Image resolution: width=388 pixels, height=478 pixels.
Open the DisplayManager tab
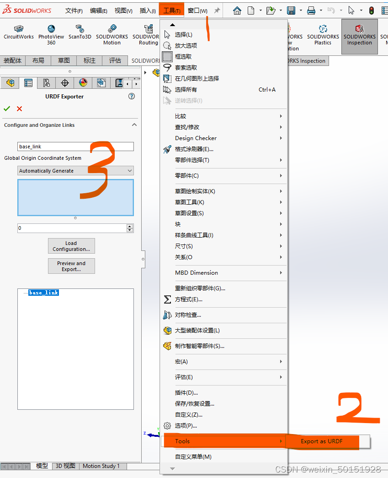pyautogui.click(x=83, y=82)
